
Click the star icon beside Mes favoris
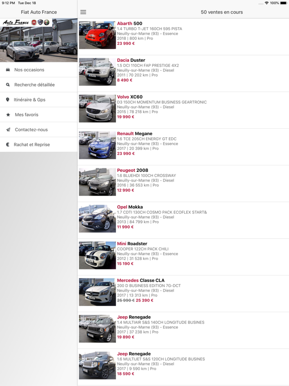click(8, 115)
